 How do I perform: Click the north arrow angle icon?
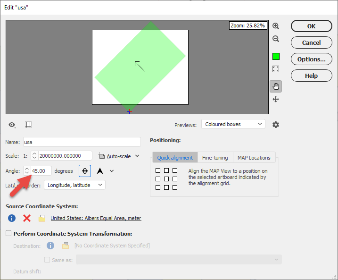pos(100,171)
